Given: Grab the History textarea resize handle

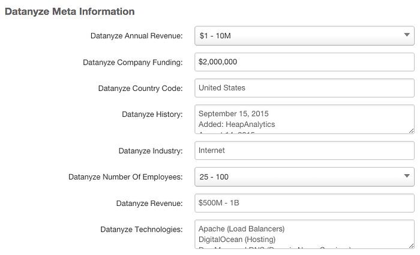Looking at the screenshot, I should (411, 130).
